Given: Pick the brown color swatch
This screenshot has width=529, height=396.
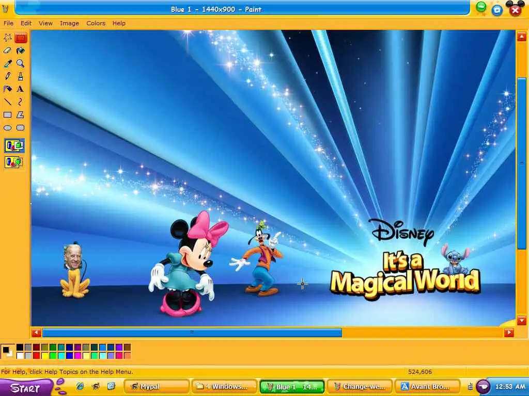Looking at the screenshot, I should click(x=127, y=347).
